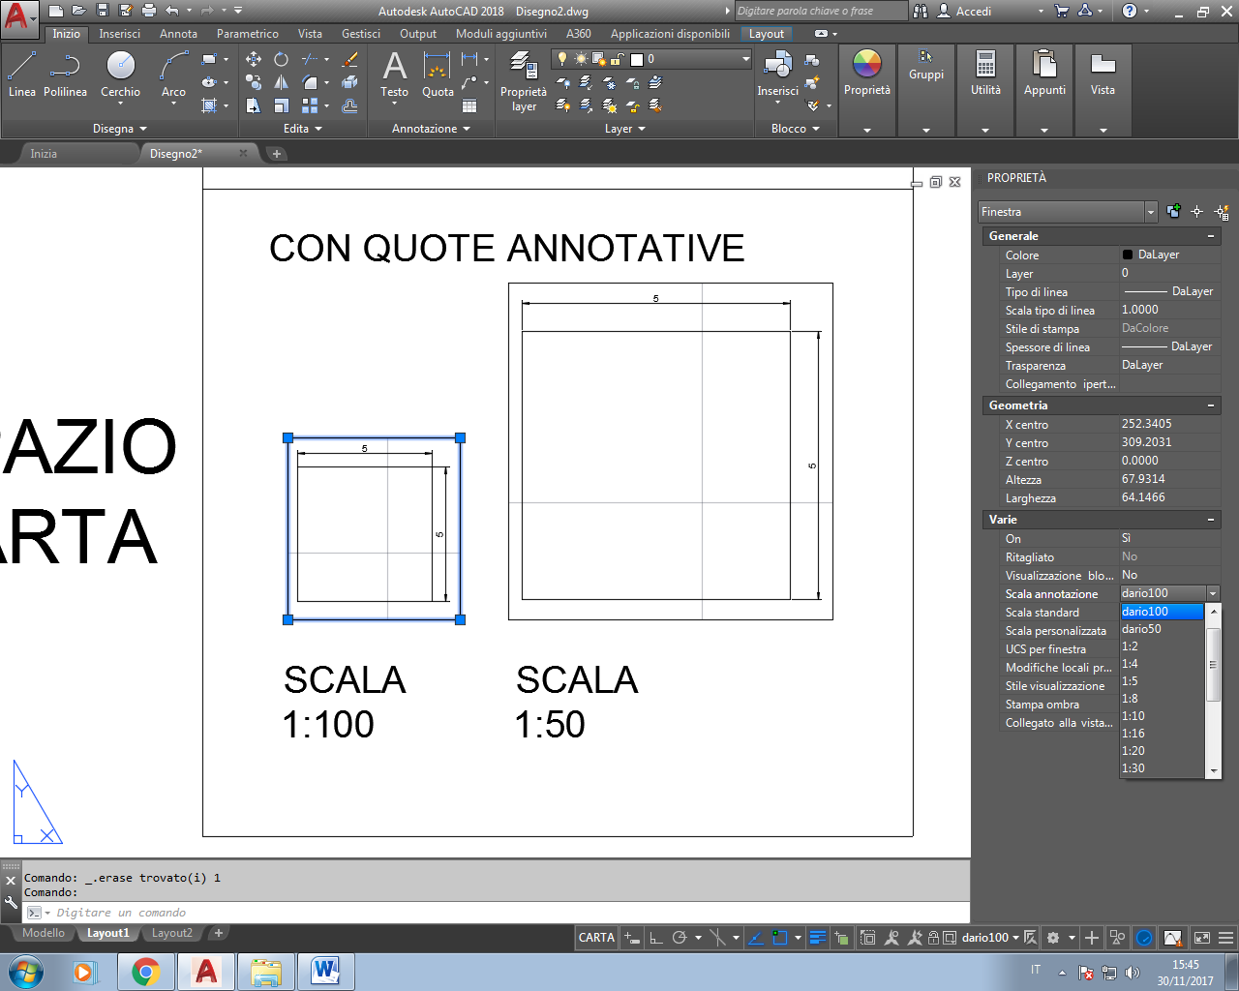
Task: Open the layer 0 dropdown list
Action: pyautogui.click(x=745, y=59)
